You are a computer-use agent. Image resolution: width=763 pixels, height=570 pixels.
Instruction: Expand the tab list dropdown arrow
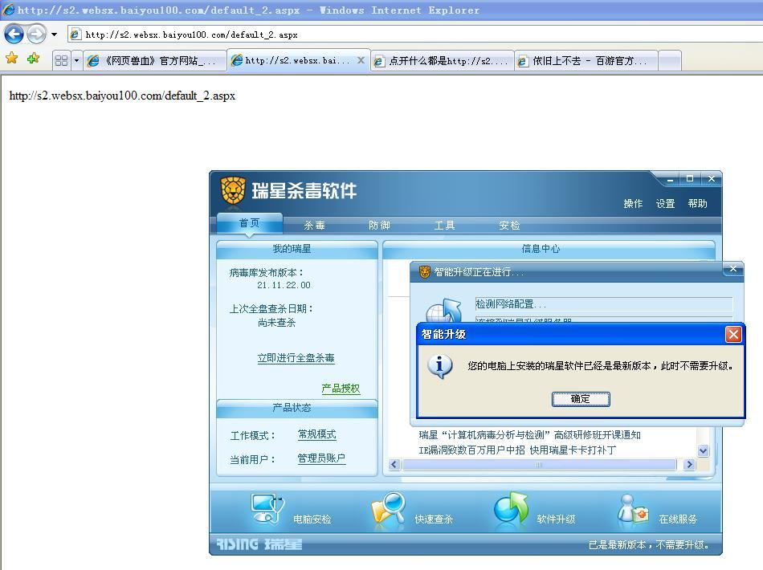click(76, 61)
